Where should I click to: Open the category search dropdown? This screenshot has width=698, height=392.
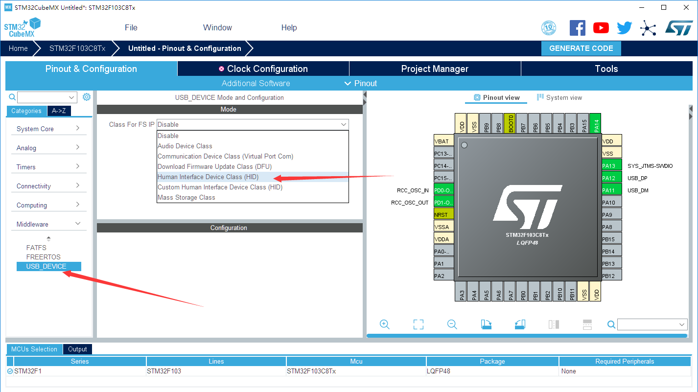coord(72,97)
